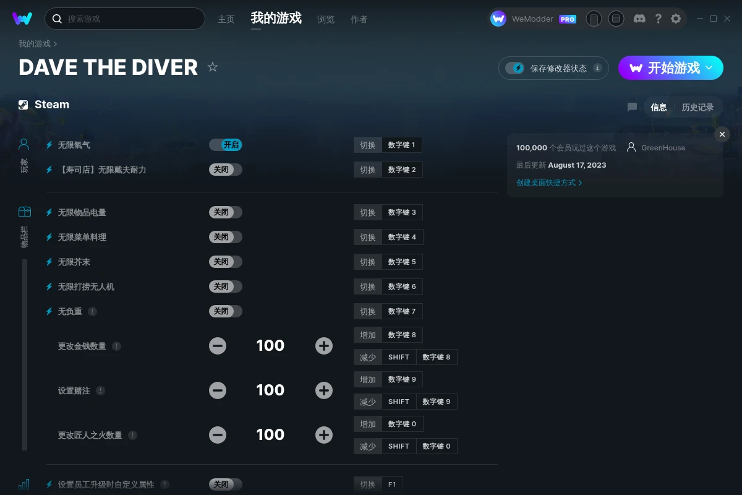Increase 设置赌注 with plus button
742x495 pixels.
point(324,390)
